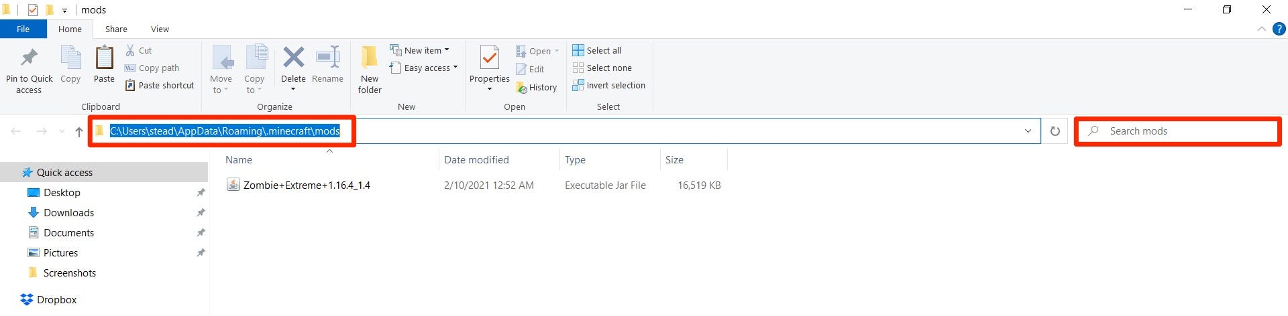Click Pin to Quick access icon
The image size is (1288, 316).
click(29, 58)
